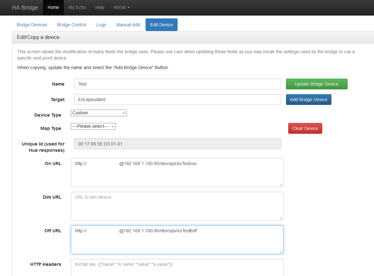Viewport: 374px width, 276px height.
Task: Open the Home navigation item
Action: click(53, 8)
